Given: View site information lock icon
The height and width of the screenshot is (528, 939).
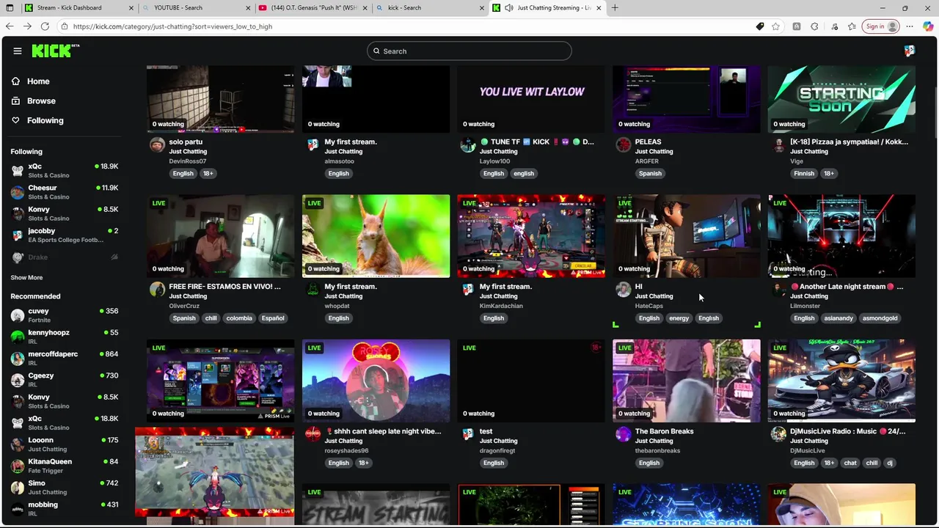Looking at the screenshot, I should tap(65, 26).
